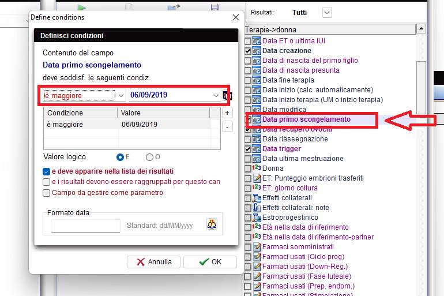Screen dimensions: 444x296
Task: Click the number icon for Età nella data di riferimento
Action: 257,227
